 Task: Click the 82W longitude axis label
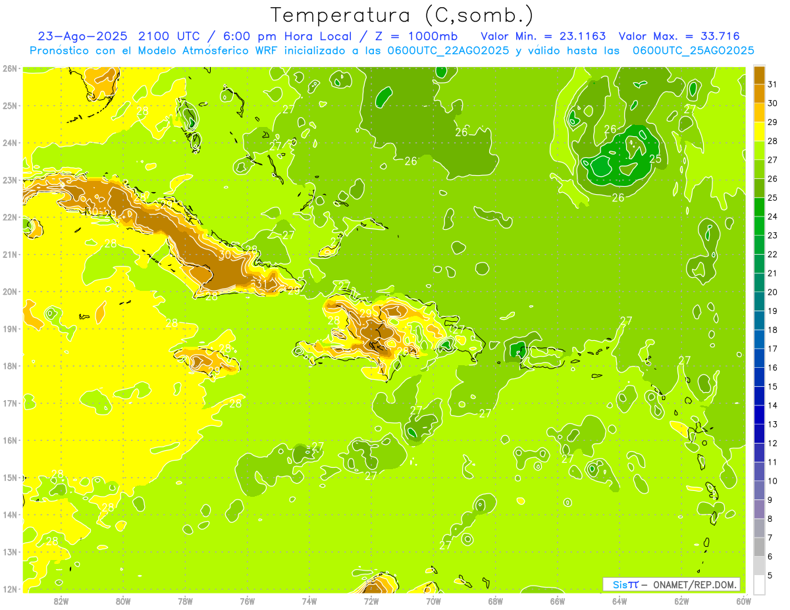pyautogui.click(x=61, y=600)
